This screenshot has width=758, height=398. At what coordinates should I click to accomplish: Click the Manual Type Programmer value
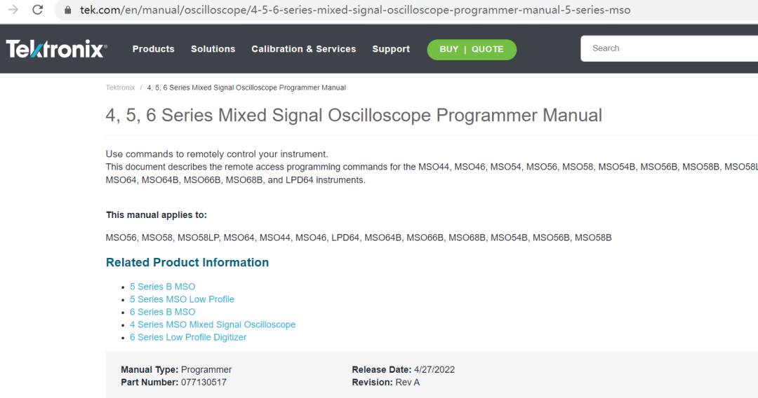click(206, 370)
